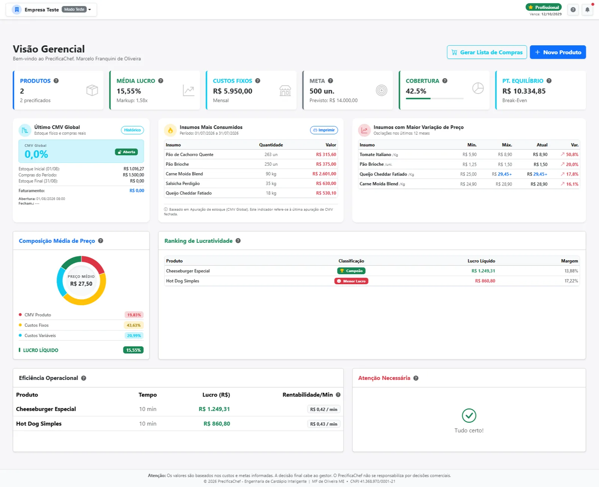Click help icon next to PT. EQUILÍBRIO
The image size is (599, 487).
(549, 81)
